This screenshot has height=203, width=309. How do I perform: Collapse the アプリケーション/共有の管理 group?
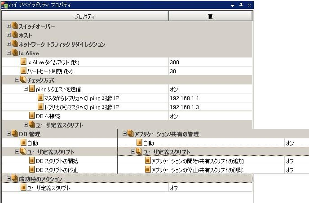[x=124, y=134]
